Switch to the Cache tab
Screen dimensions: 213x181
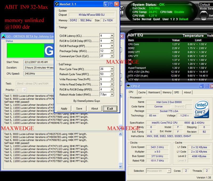[x=142, y=92]
